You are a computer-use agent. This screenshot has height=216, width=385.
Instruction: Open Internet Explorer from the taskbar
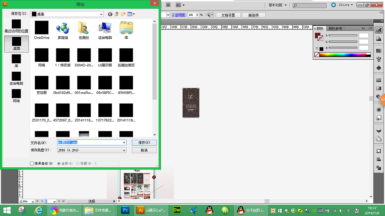pyautogui.click(x=38, y=210)
